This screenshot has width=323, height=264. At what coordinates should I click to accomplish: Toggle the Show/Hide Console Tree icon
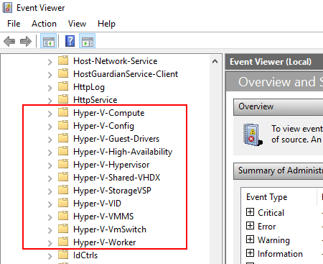coord(49,41)
